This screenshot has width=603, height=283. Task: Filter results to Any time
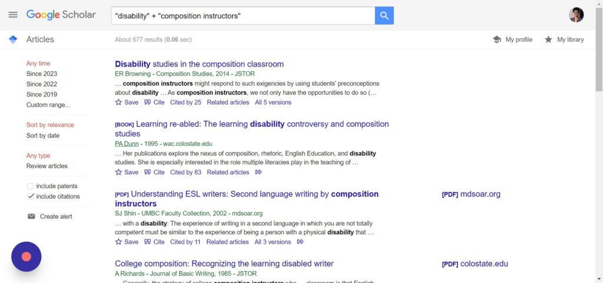click(x=38, y=64)
